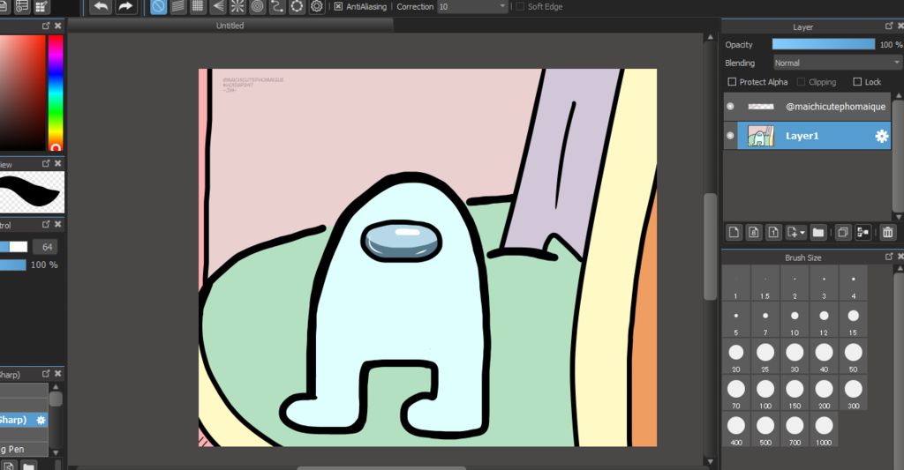Viewport: 904px width, 470px height.
Task: Choose brush size 300
Action: pos(854,393)
